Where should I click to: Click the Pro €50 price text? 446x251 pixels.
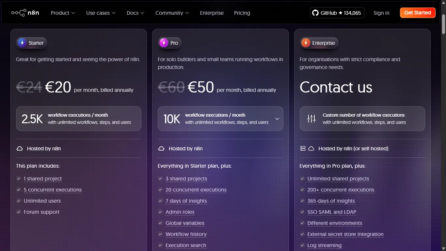pyautogui.click(x=201, y=87)
